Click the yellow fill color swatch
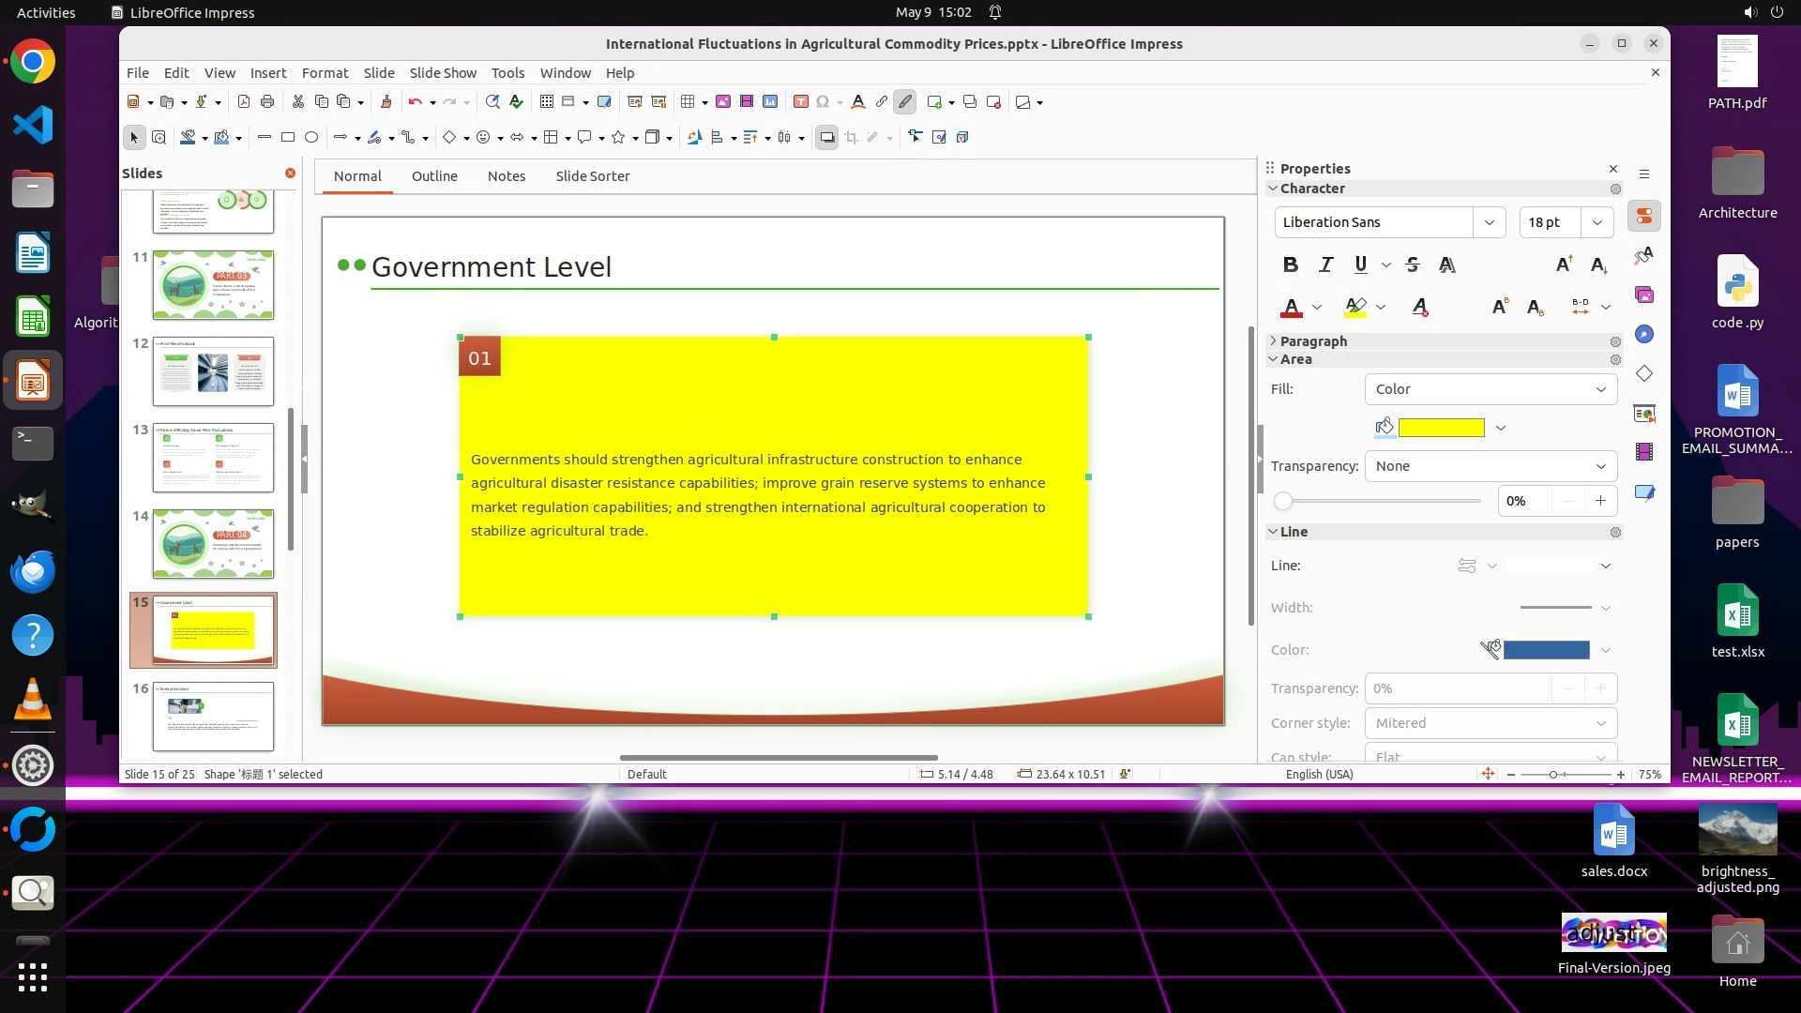1801x1013 pixels. click(x=1441, y=429)
